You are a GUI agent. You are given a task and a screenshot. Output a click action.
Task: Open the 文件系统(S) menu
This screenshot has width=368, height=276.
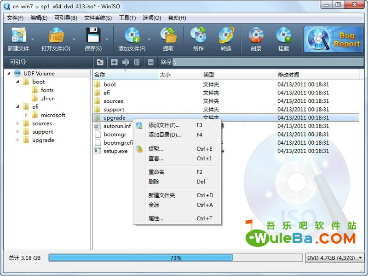(98, 18)
